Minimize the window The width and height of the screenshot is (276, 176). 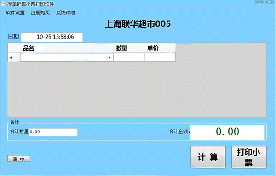(259, 2)
